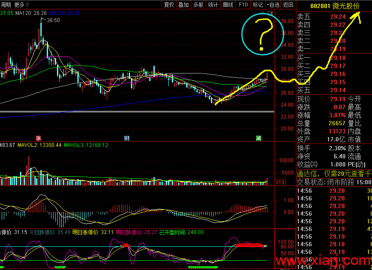
Task: Open the 周期 period selector
Action: click(x=6, y=5)
